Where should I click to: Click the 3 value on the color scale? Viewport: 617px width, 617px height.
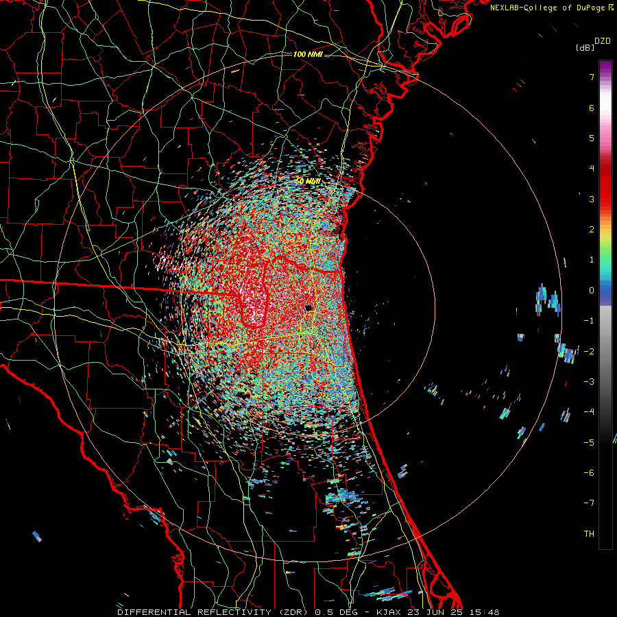tap(592, 199)
